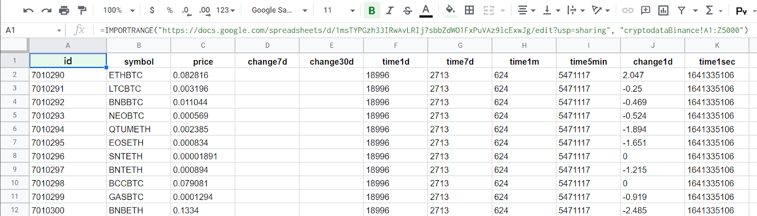This screenshot has width=757, height=216.
Task: Click the Print icon
Action: pos(64,10)
